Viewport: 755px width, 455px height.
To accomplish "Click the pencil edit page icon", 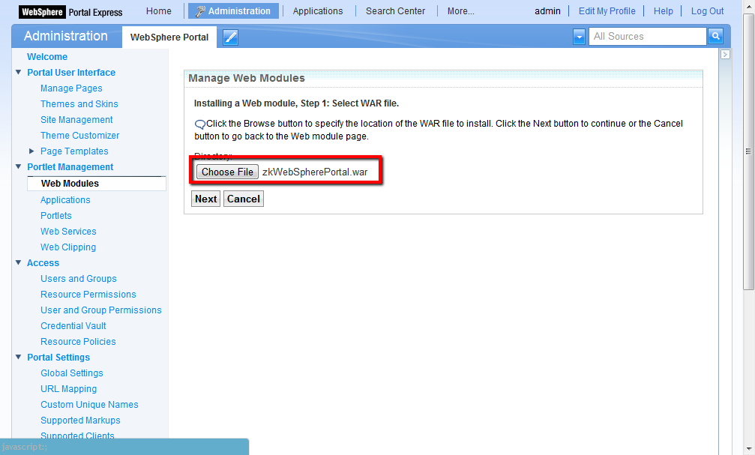I will (231, 37).
